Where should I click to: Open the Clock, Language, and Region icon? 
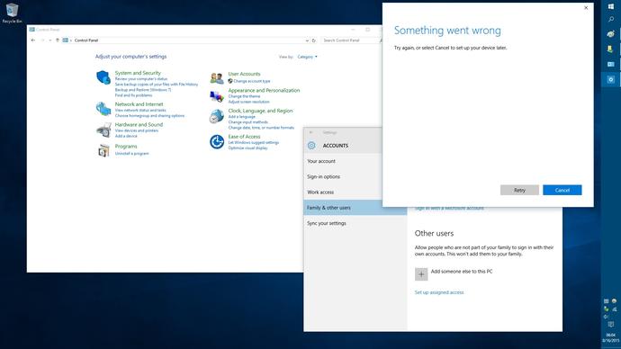217,116
